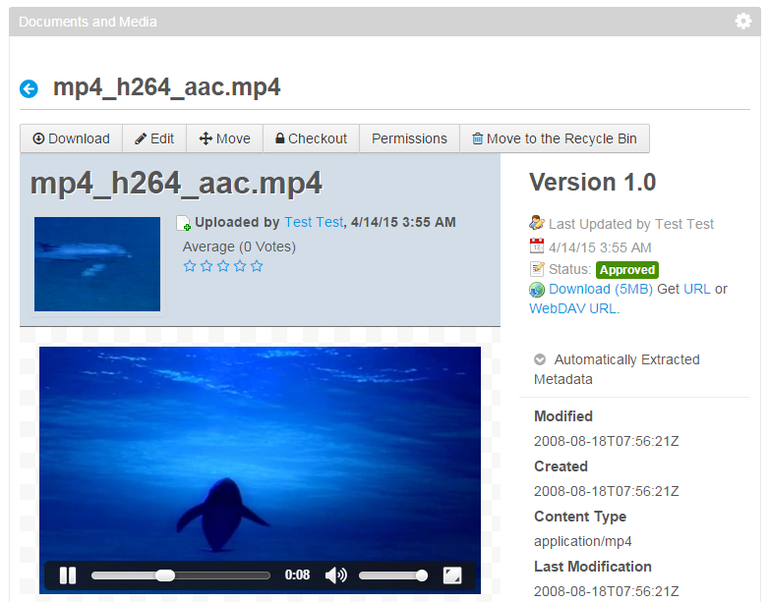Pause the video playback
This screenshot has width=768, height=602.
pyautogui.click(x=68, y=575)
